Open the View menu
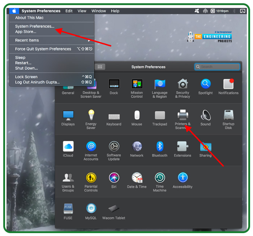The width and height of the screenshot is (253, 236). pyautogui.click(x=82, y=11)
